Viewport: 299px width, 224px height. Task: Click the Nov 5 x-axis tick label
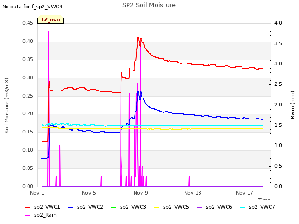tap(89, 193)
